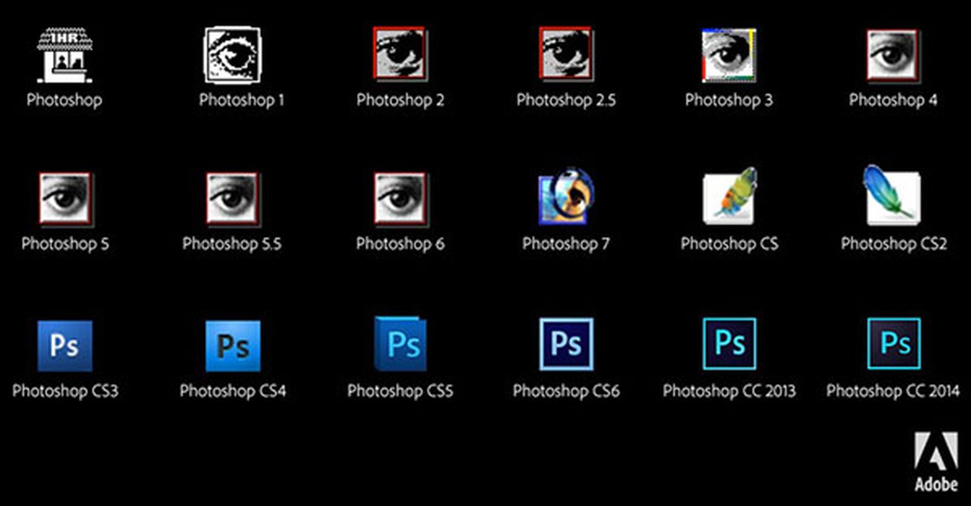The image size is (971, 506).
Task: Select the Photoshop 5 icon
Action: click(66, 199)
